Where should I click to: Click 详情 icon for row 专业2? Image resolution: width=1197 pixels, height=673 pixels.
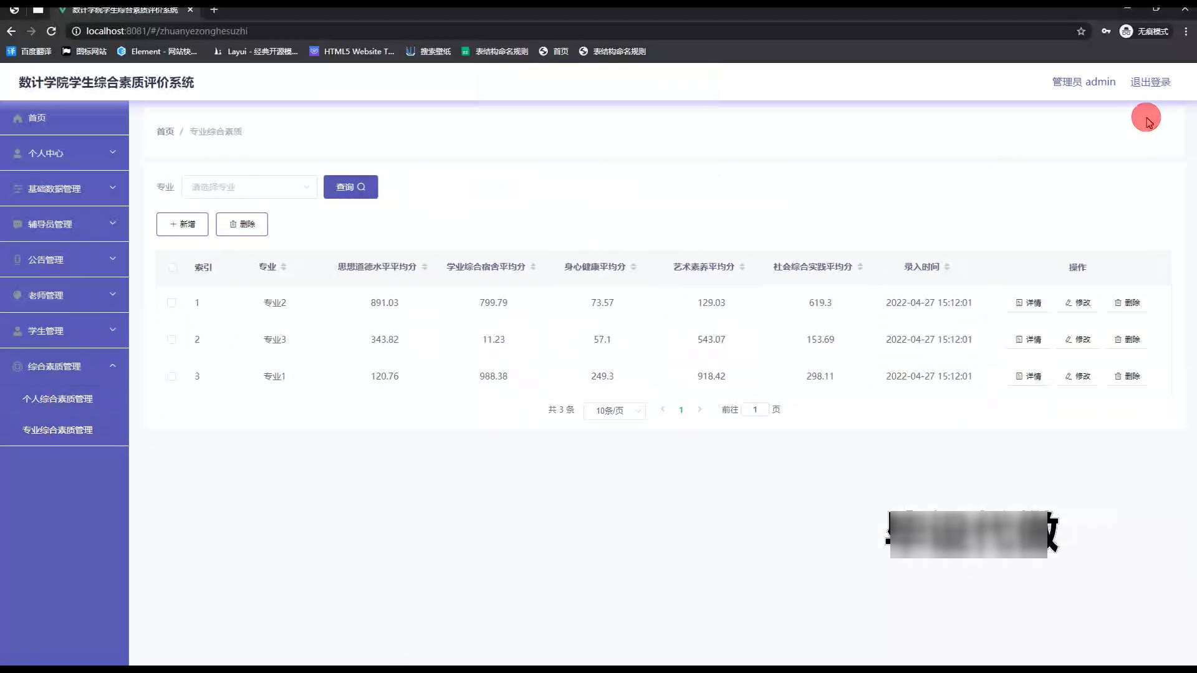point(1019,303)
